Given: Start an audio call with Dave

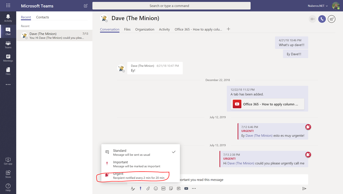Looking at the screenshot, I should click(322, 19).
